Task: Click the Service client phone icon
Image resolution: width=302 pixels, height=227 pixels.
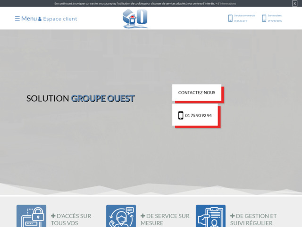Action: coord(264,18)
